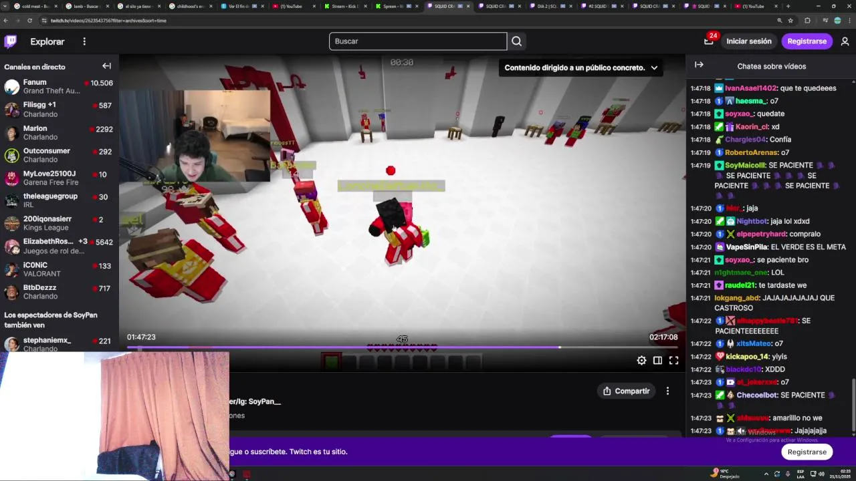Click the top-bar Registrarse button
Viewport: 856px width, 481px height.
point(807,41)
